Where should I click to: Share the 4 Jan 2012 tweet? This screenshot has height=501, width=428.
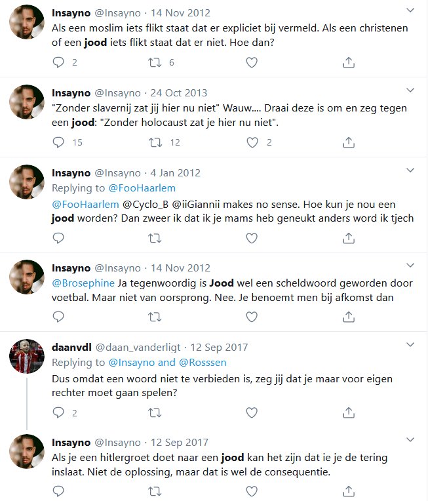[349, 239]
